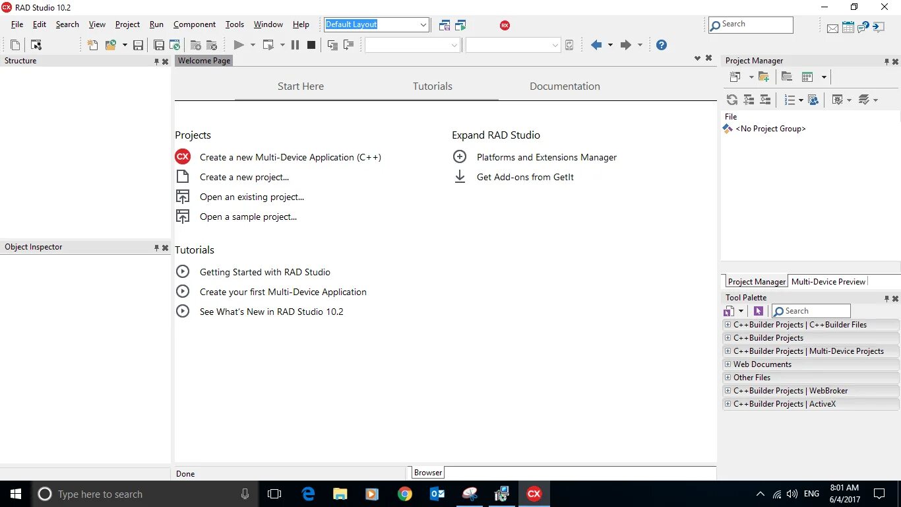Open Help via blue question mark icon

pos(662,45)
